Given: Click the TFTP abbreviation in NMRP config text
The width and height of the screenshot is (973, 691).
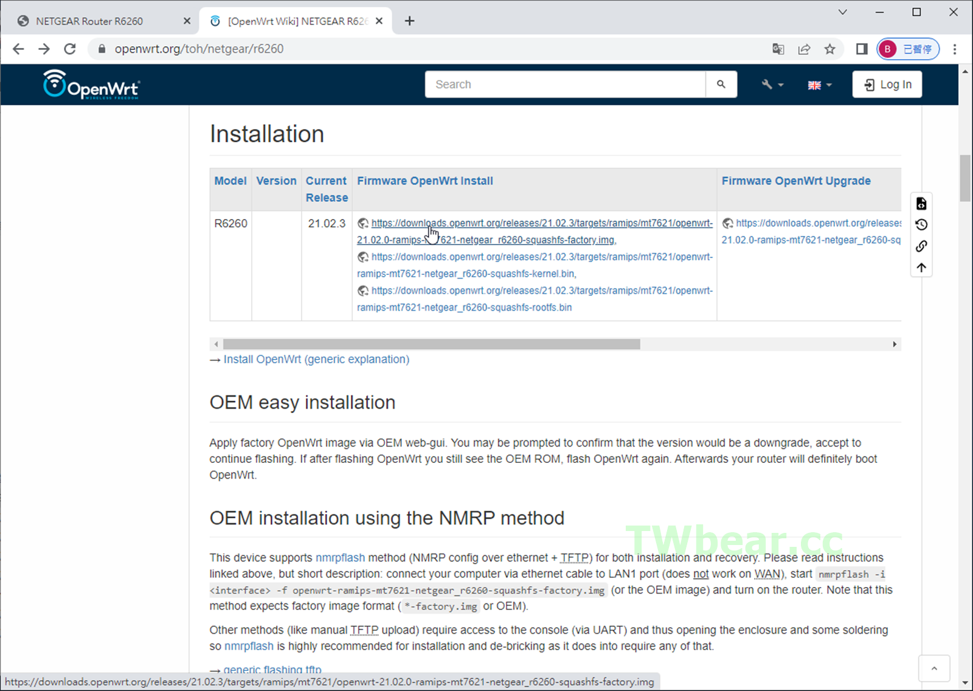Looking at the screenshot, I should coord(575,558).
